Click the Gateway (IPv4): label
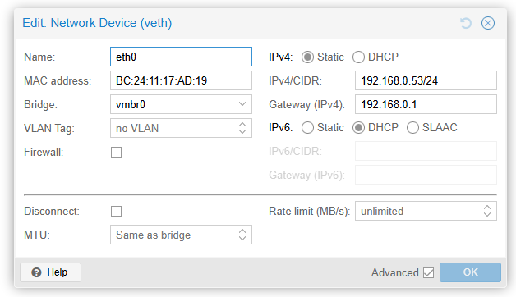 (306, 104)
